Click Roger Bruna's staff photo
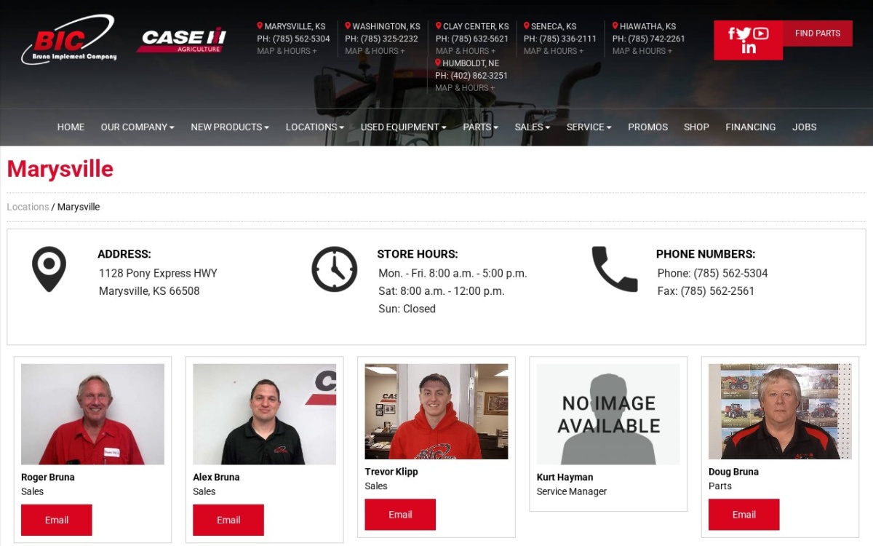 point(92,414)
